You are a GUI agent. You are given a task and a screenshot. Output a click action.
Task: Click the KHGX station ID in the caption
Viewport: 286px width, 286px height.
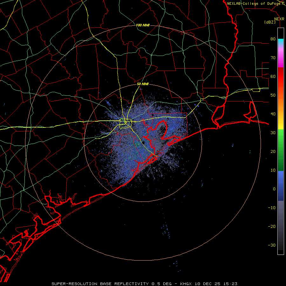(x=187, y=284)
